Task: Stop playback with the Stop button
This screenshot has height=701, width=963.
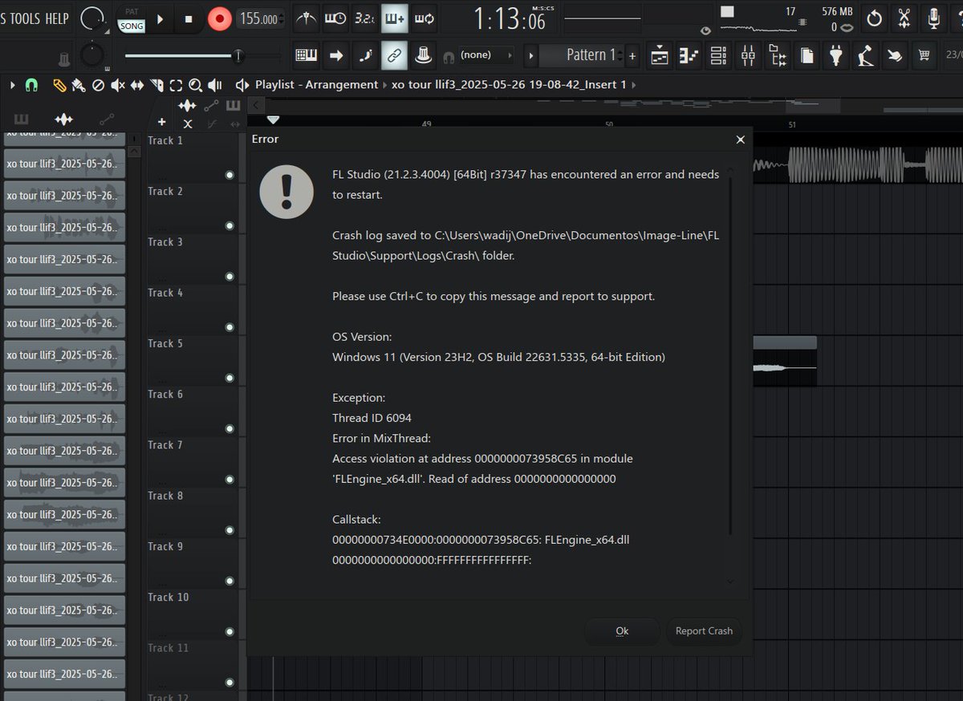Action: coord(189,18)
